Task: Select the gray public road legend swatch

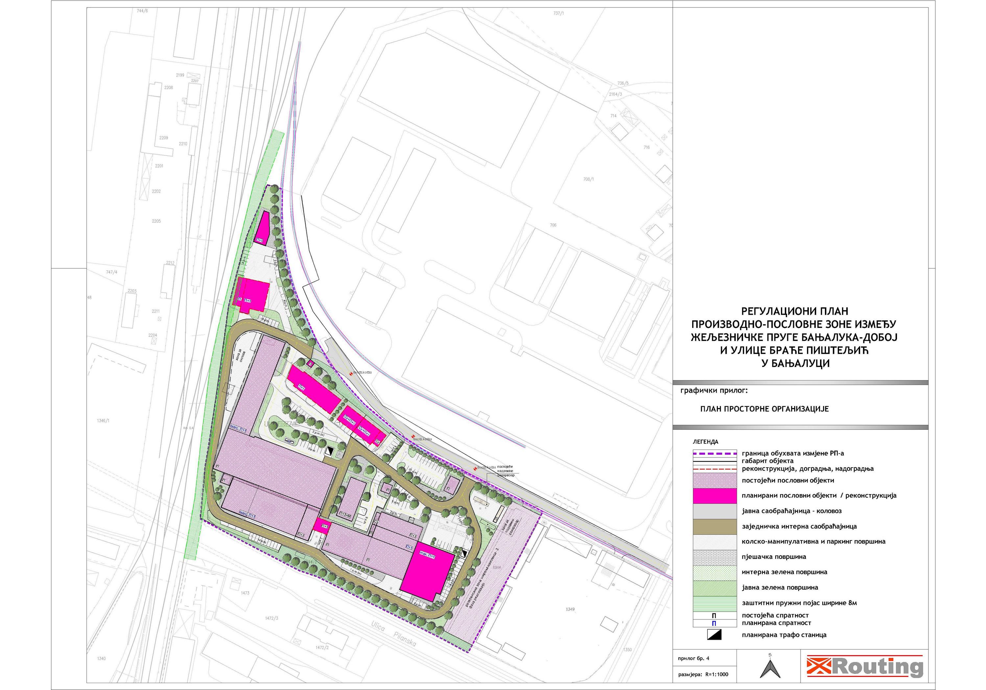Action: (x=715, y=511)
